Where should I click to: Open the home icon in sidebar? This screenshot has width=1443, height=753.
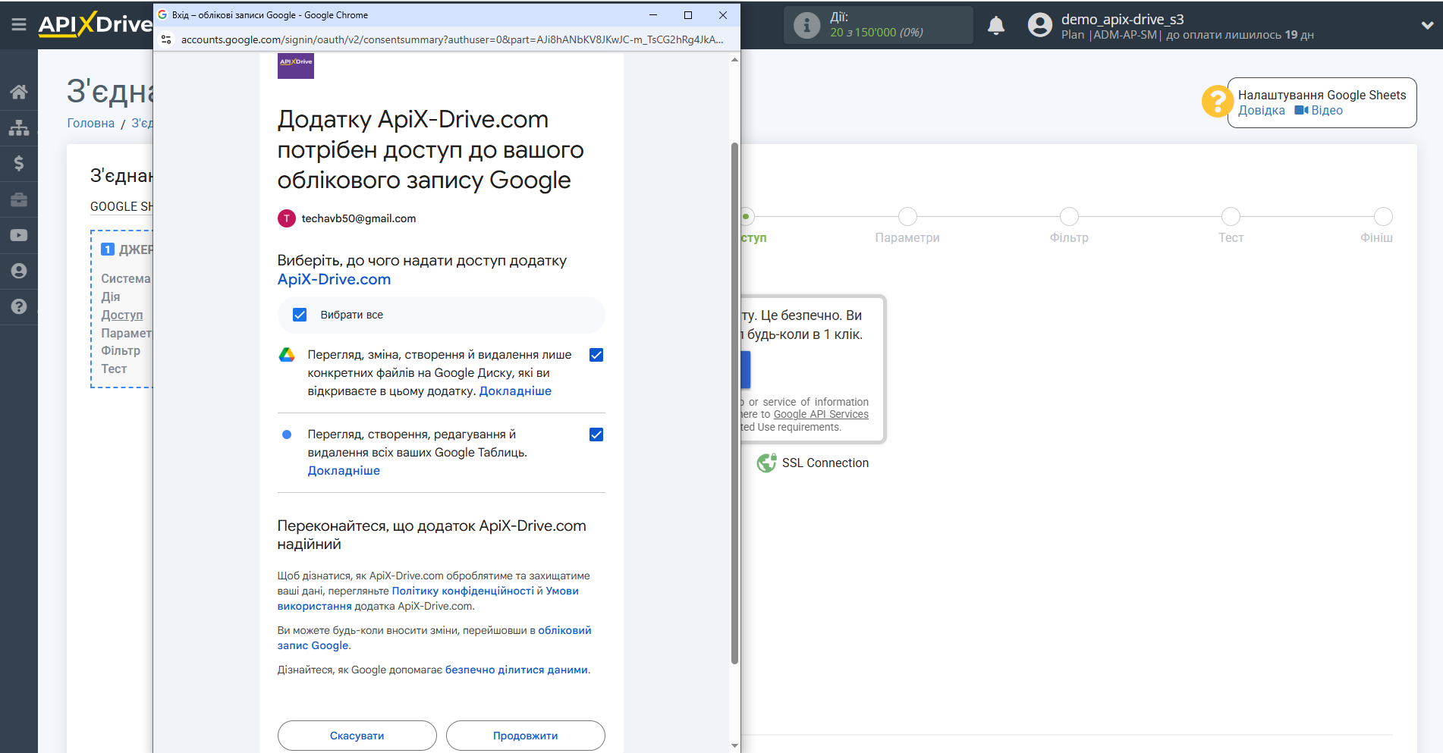pos(19,92)
